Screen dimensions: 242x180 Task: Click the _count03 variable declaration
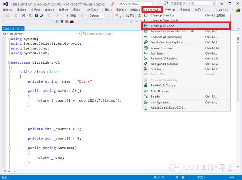(x=62, y=138)
